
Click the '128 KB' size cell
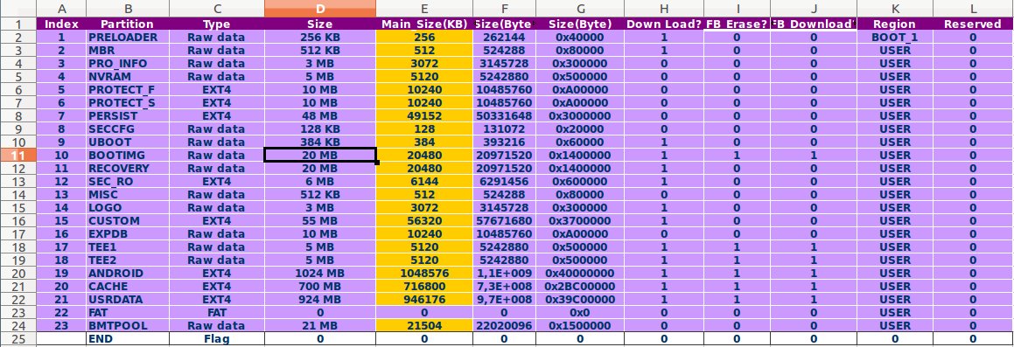[320, 128]
